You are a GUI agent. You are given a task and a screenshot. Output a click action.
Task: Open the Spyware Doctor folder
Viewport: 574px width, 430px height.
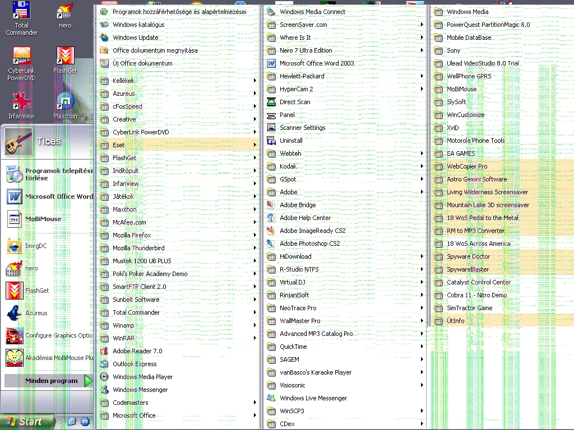pos(503,256)
